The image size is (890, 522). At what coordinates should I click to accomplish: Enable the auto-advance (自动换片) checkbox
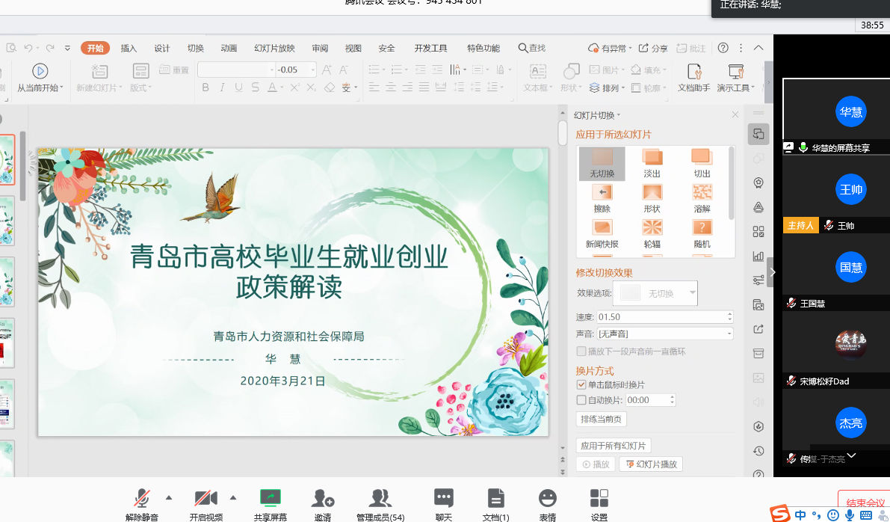pos(582,400)
